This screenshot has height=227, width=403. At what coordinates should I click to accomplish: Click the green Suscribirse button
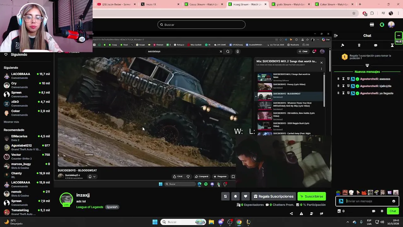(x=312, y=196)
